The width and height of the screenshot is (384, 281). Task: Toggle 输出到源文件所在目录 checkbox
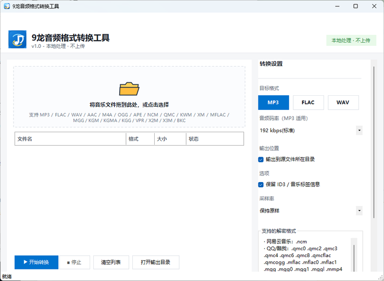pyautogui.click(x=261, y=159)
